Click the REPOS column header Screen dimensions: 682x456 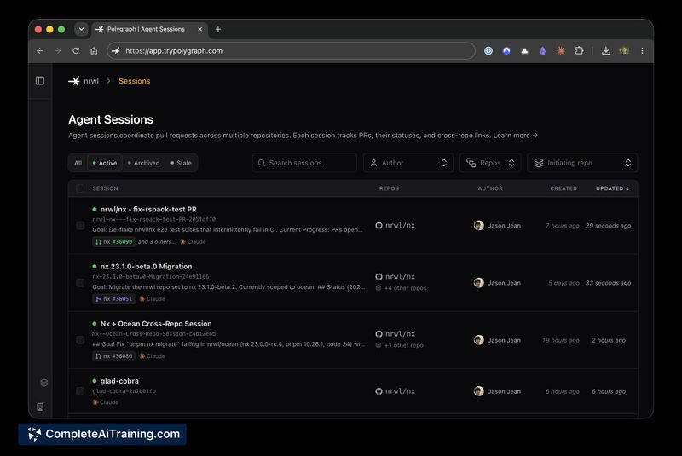tap(389, 188)
